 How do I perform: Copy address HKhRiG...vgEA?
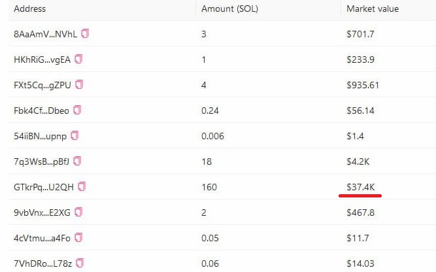click(78, 59)
